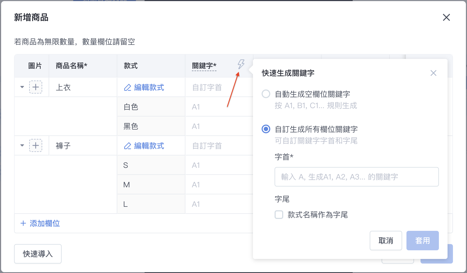Click keyword field for M size
467x273 pixels.
click(219, 185)
